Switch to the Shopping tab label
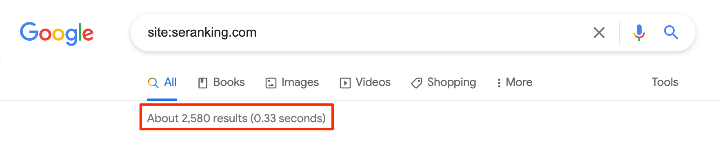This screenshot has height=149, width=720. coord(451,83)
